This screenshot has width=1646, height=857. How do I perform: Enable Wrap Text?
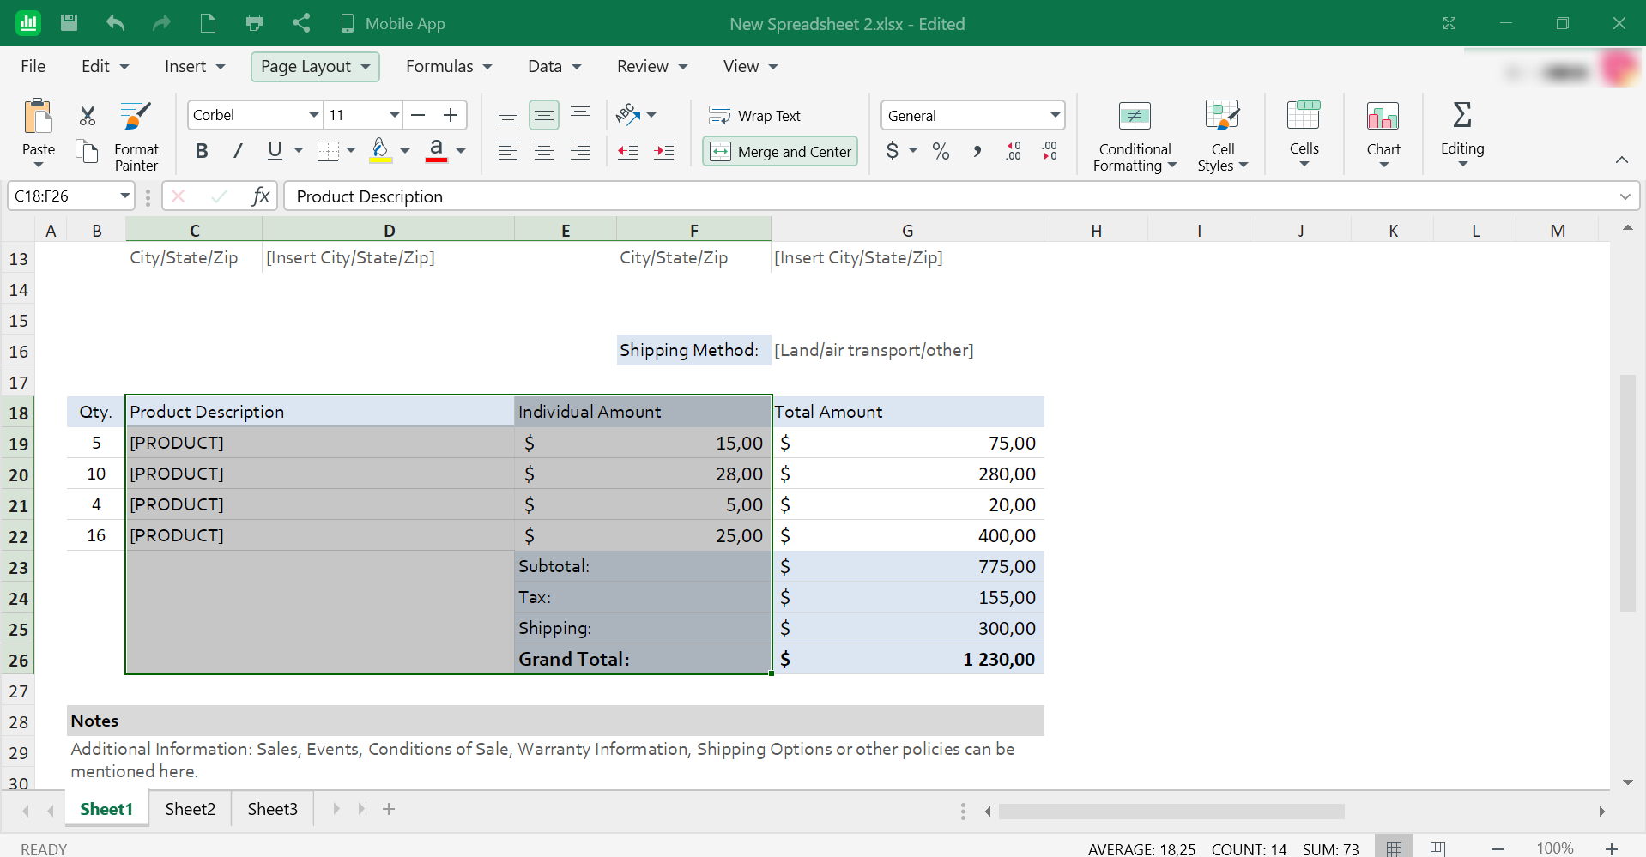pyautogui.click(x=754, y=115)
